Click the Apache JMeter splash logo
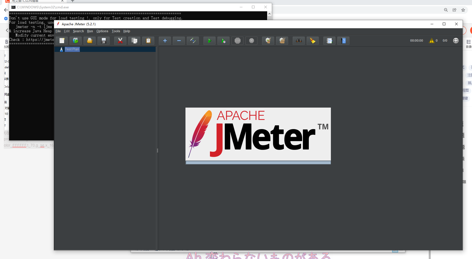472x259 pixels. click(258, 134)
